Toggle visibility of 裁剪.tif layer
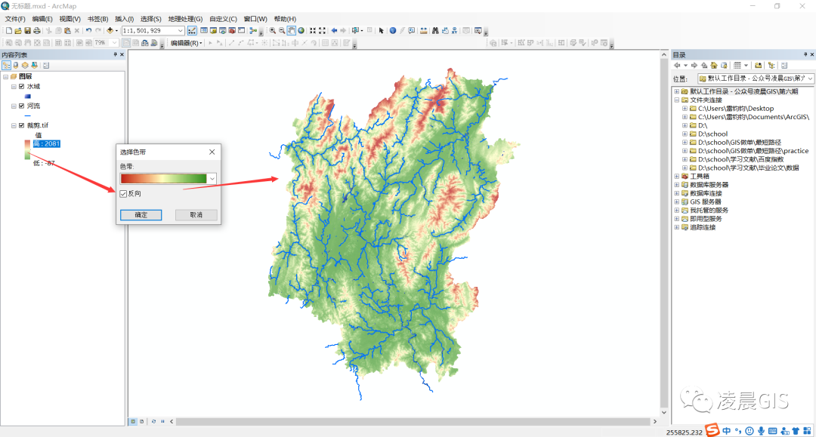The width and height of the screenshot is (816, 437). pos(21,125)
